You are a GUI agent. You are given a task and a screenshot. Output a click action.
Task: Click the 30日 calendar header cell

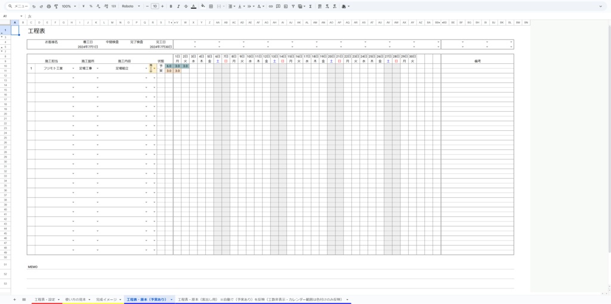tap(412, 57)
